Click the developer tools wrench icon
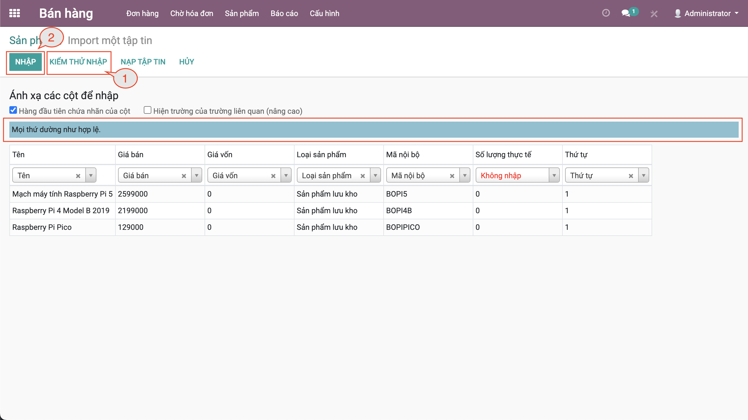Viewport: 748px width, 420px height. 654,14
